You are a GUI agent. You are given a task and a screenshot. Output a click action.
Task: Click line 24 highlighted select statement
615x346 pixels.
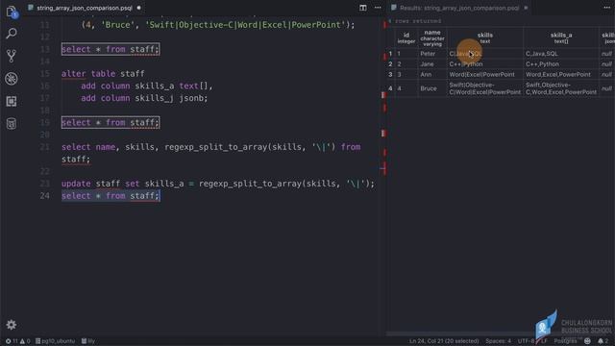[x=111, y=196]
